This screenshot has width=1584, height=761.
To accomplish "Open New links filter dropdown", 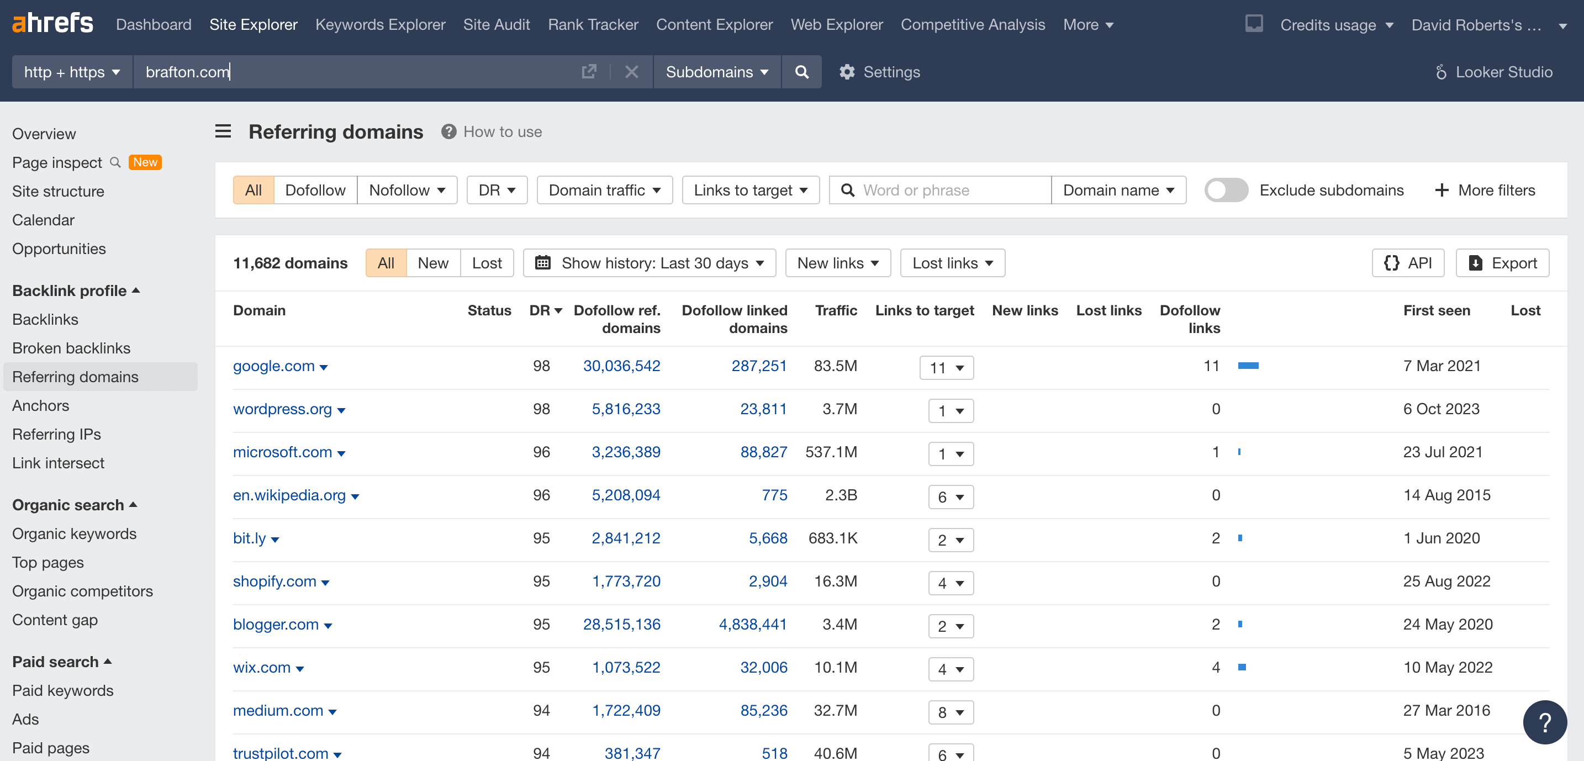I will pyautogui.click(x=837, y=263).
